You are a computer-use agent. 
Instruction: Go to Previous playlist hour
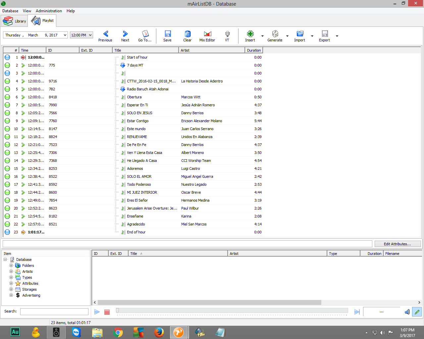tap(105, 36)
